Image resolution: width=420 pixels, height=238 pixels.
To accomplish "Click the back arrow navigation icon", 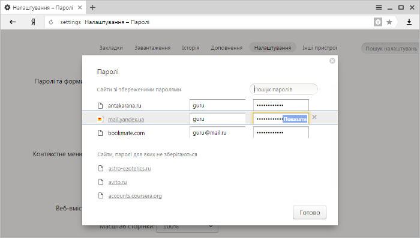I will pyautogui.click(x=13, y=22).
